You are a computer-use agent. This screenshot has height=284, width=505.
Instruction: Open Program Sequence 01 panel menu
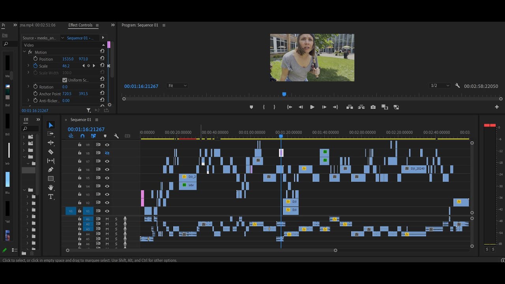164,25
